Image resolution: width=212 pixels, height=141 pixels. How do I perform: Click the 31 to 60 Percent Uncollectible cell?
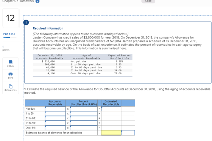coord(84,118)
